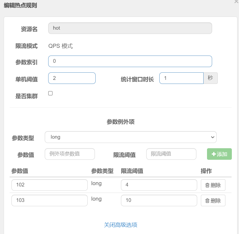The width and height of the screenshot is (239, 234).
Task: Edit parameter value field showing 102
Action: (x=49, y=185)
